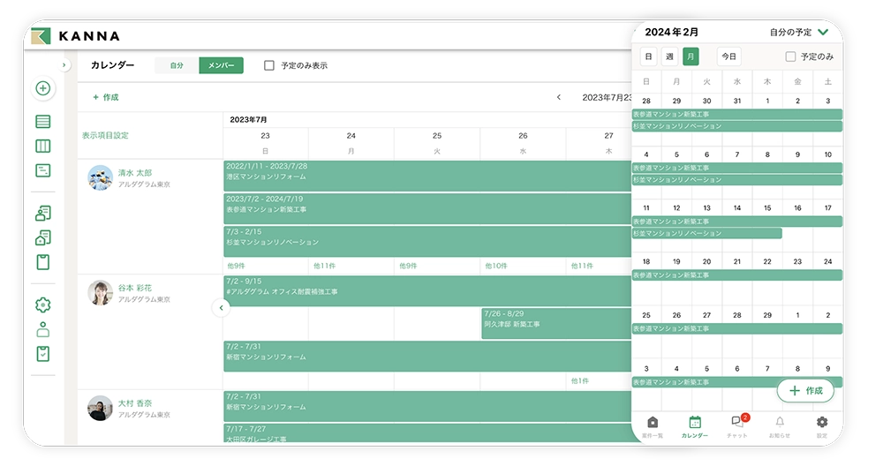The image size is (883, 466).
Task: Open the user profile icon in sidebar
Action: point(42,329)
